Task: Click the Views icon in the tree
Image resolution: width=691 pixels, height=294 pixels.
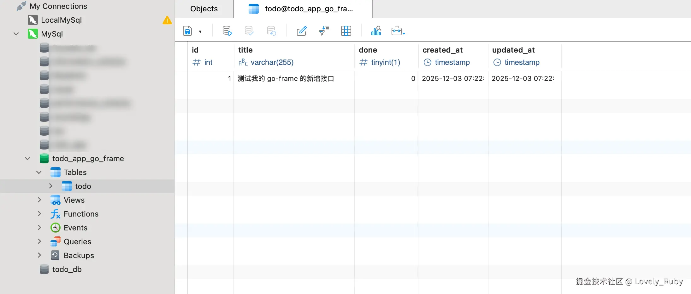Action: coord(56,200)
